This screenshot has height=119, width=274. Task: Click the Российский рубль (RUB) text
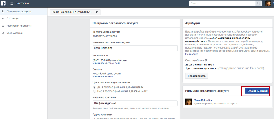coord(106,74)
